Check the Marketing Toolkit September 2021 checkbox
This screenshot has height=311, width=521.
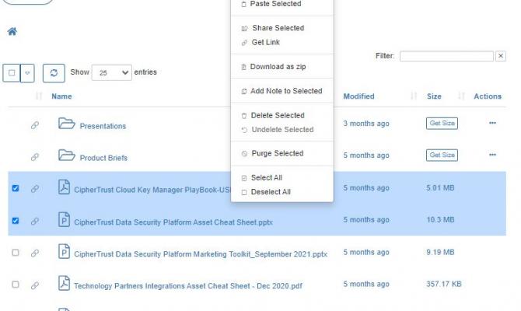point(16,253)
